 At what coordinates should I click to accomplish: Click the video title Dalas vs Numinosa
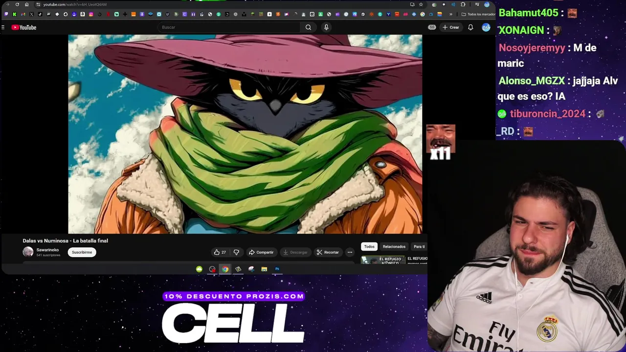tap(65, 241)
